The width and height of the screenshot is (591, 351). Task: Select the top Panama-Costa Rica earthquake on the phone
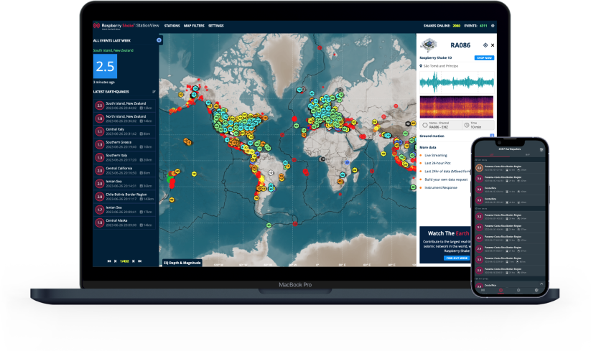point(510,168)
